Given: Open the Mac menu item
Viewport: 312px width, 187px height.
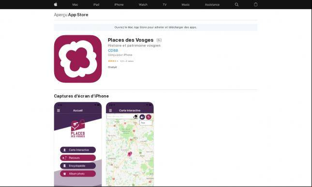Looking at the screenshot, I should tap(75, 4).
